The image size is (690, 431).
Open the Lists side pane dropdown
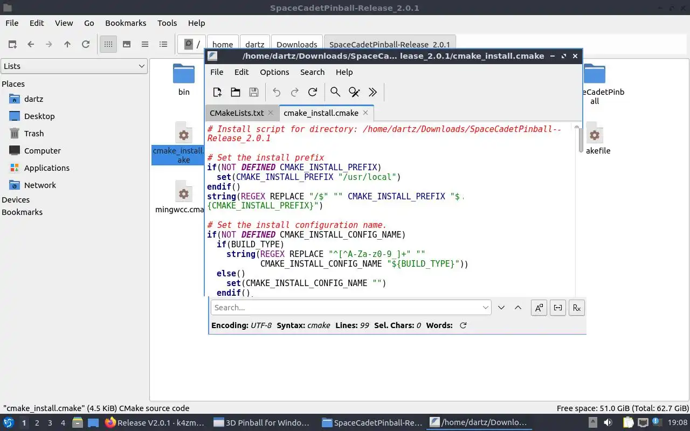pyautogui.click(x=74, y=66)
